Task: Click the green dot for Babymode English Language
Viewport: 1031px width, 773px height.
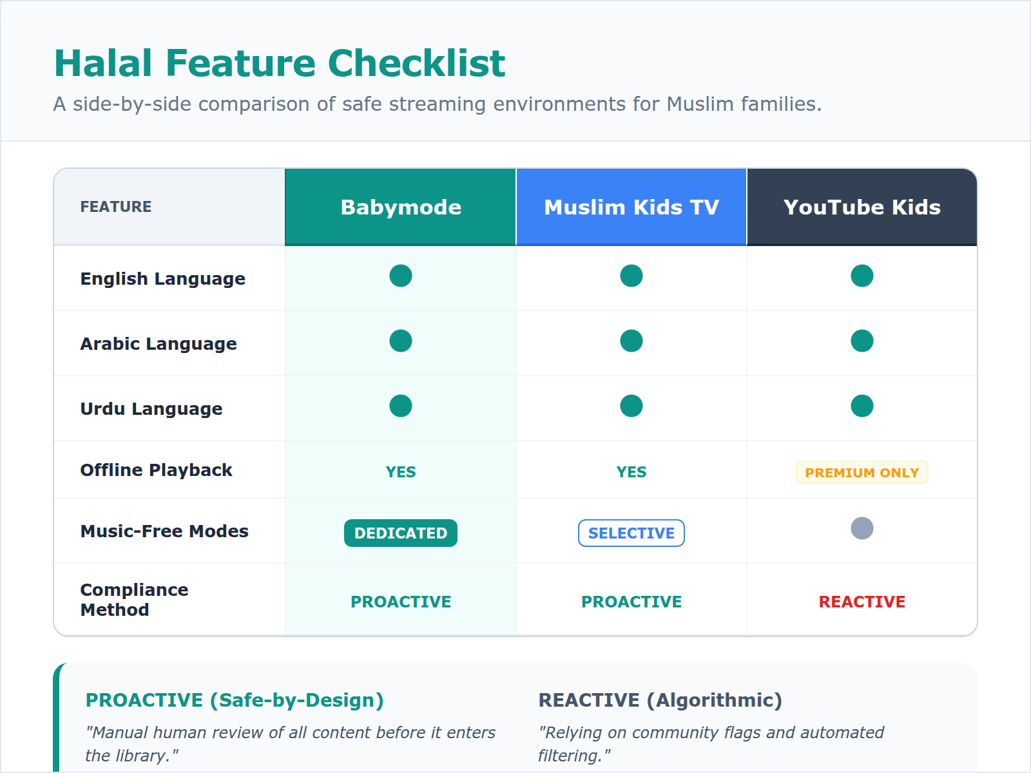Action: [x=400, y=275]
